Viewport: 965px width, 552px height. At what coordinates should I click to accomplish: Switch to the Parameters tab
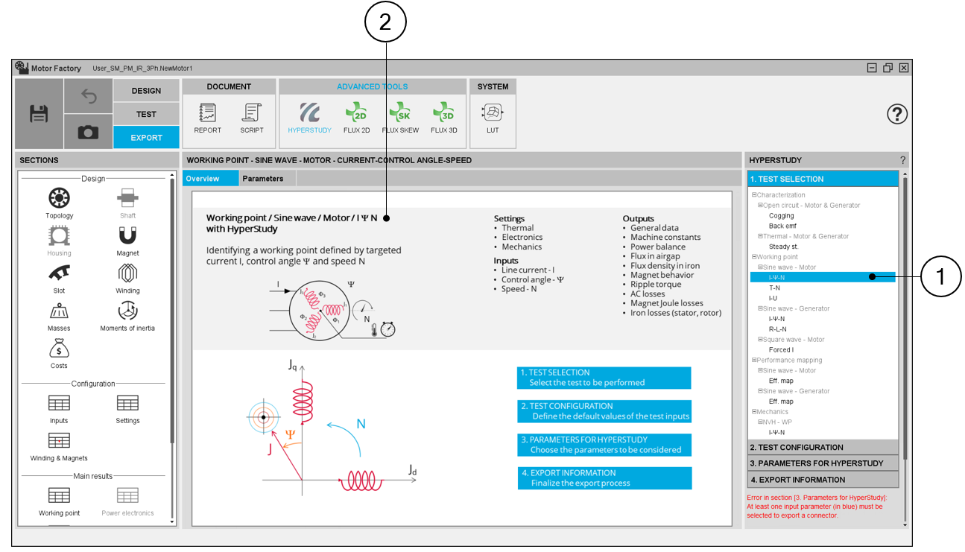[x=263, y=179]
